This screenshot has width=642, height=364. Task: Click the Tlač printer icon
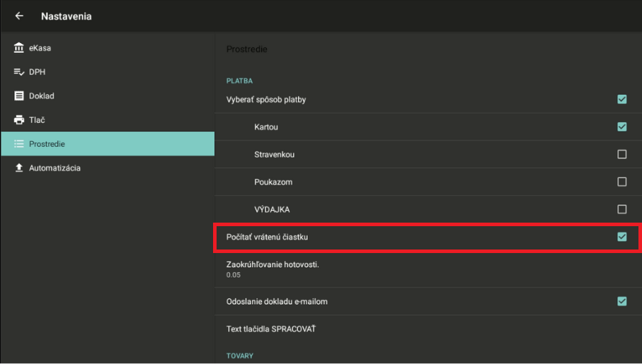(x=19, y=120)
